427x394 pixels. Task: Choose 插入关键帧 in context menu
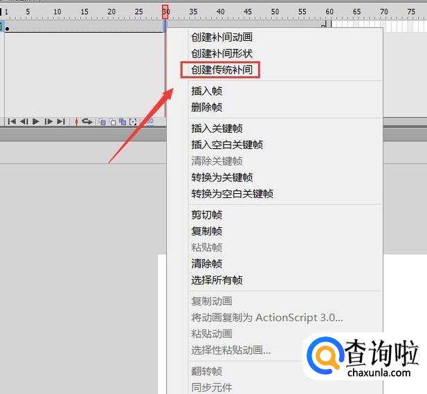tap(217, 128)
